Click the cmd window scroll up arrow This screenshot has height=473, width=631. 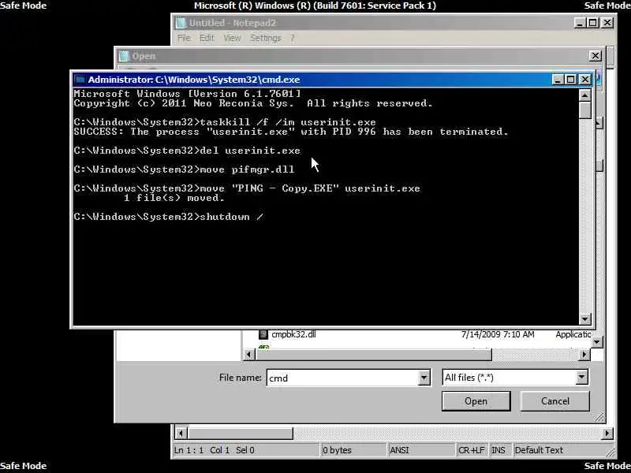[584, 95]
